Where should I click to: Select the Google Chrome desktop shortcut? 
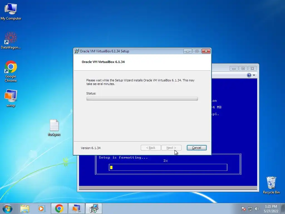coord(11,71)
